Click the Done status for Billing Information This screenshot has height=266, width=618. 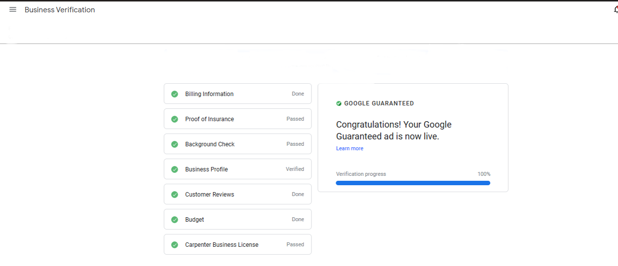pos(298,94)
